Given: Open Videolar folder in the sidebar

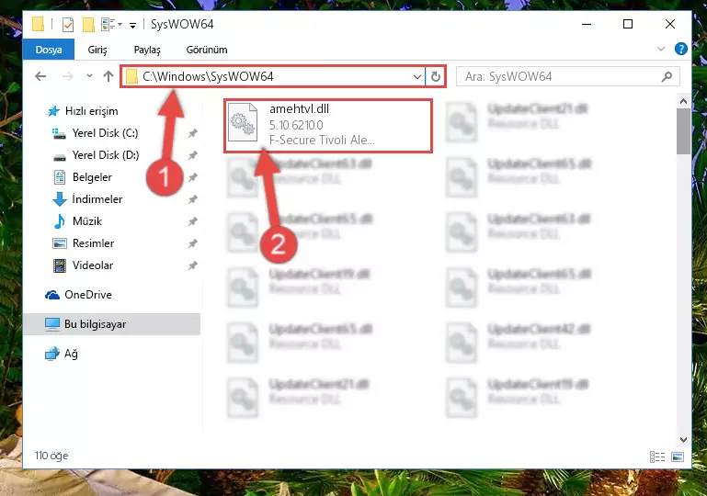Looking at the screenshot, I should tap(93, 265).
